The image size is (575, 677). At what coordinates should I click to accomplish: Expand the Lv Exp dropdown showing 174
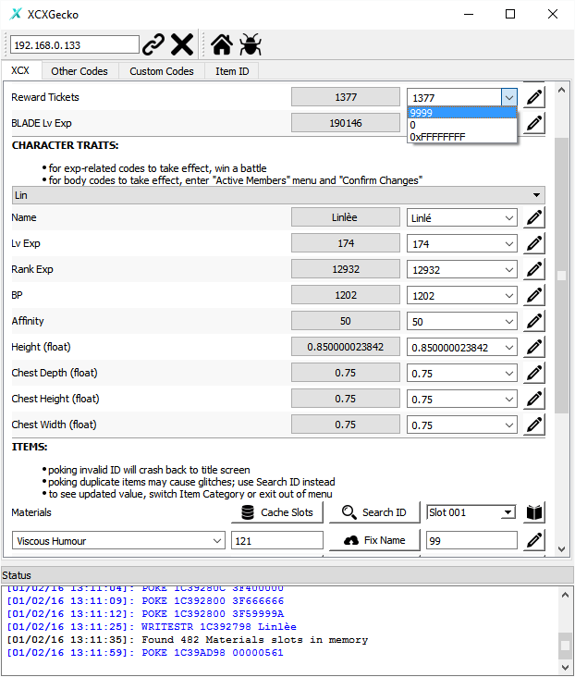tap(509, 243)
